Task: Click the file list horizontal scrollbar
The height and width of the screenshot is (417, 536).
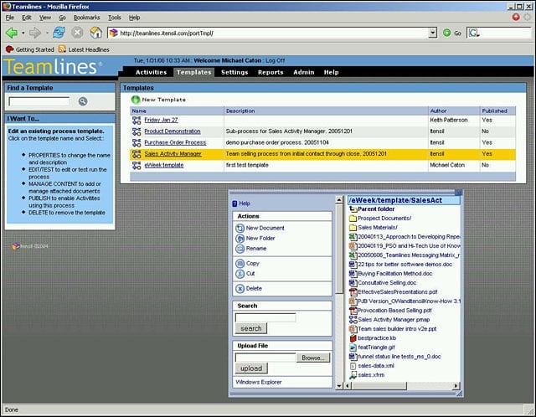Action: 379,386
